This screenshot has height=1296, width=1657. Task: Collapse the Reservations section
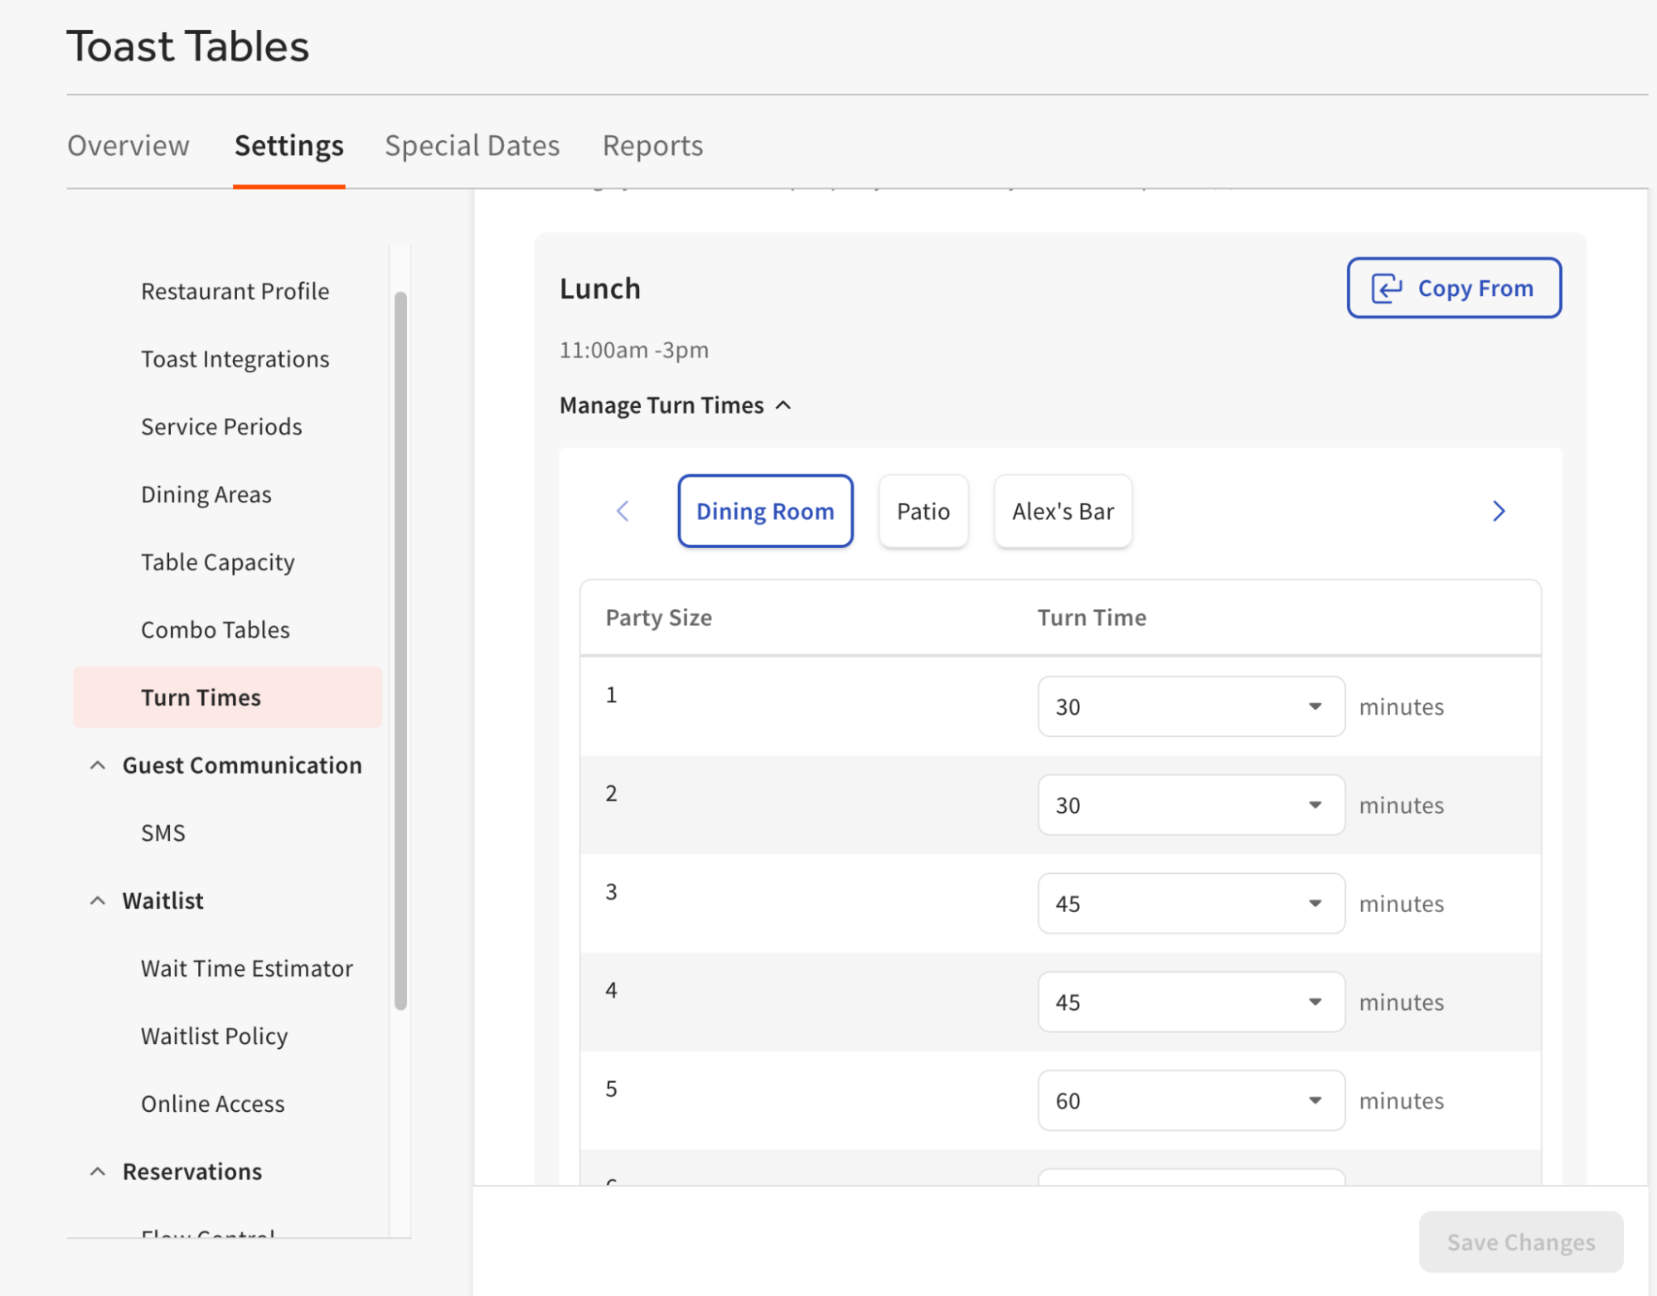(98, 1172)
